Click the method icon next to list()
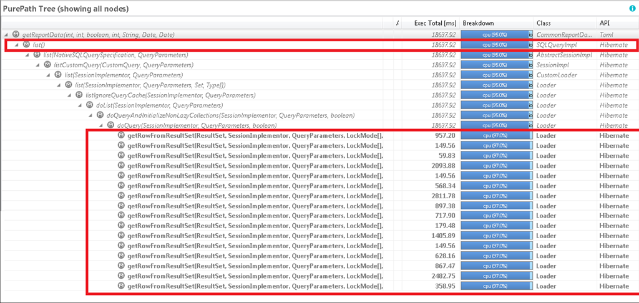This screenshot has width=639, height=303. click(27, 45)
